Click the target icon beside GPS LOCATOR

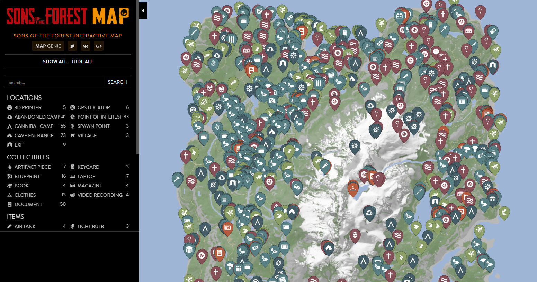[x=73, y=107]
